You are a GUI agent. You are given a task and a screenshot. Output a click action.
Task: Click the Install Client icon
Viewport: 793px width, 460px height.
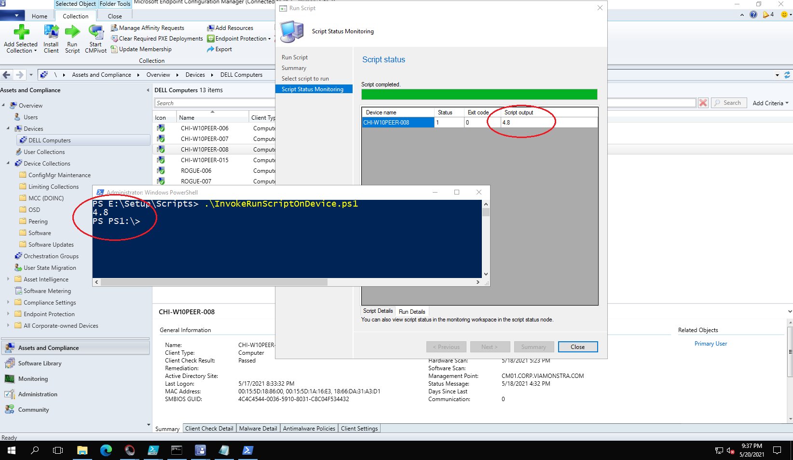tap(51, 38)
